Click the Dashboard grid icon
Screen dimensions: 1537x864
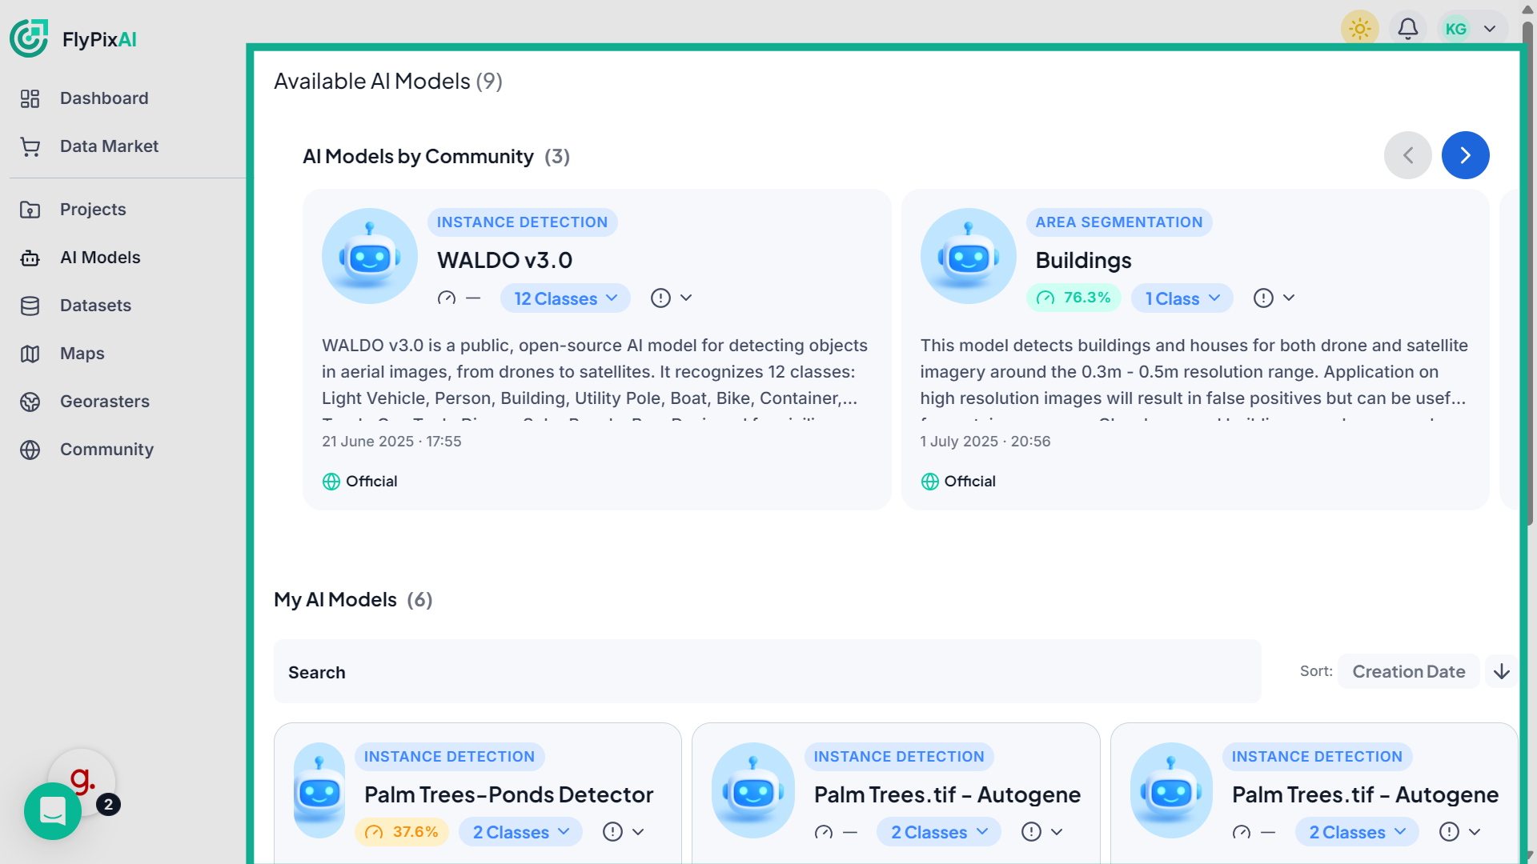point(30,98)
